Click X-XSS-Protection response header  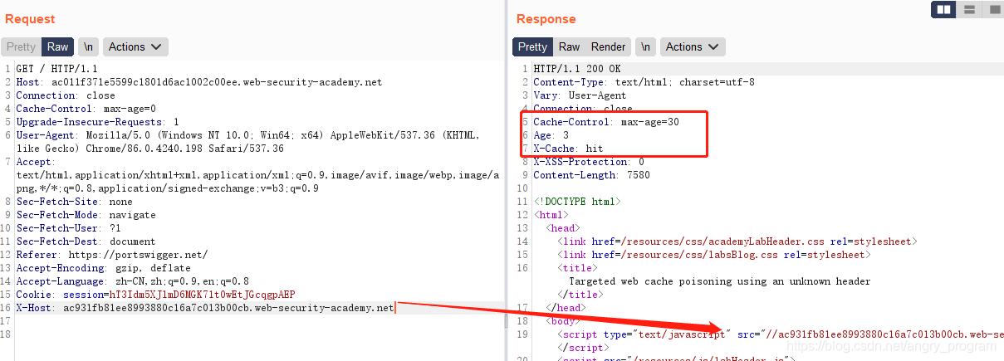pos(588,162)
